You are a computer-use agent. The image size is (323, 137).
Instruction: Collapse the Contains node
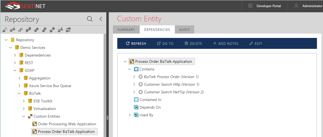[x=130, y=69]
